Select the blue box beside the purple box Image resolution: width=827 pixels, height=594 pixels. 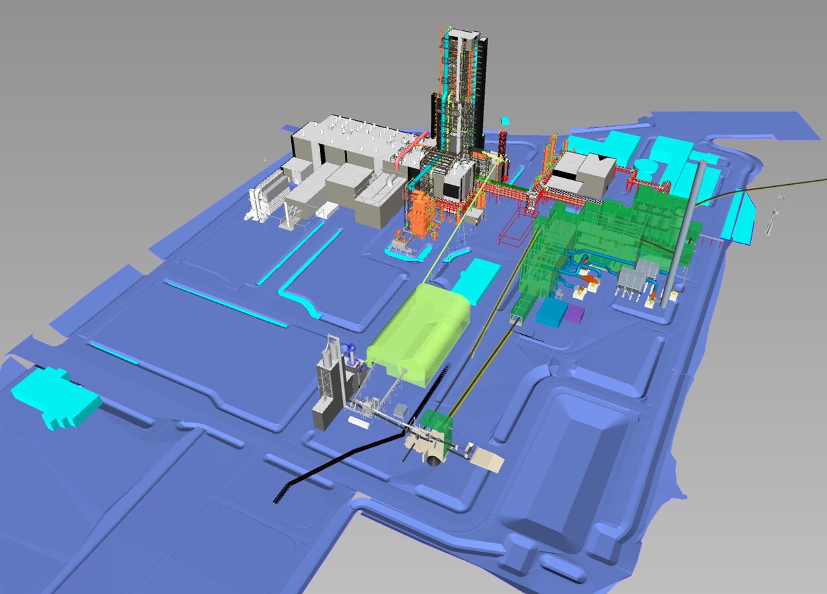550,312
